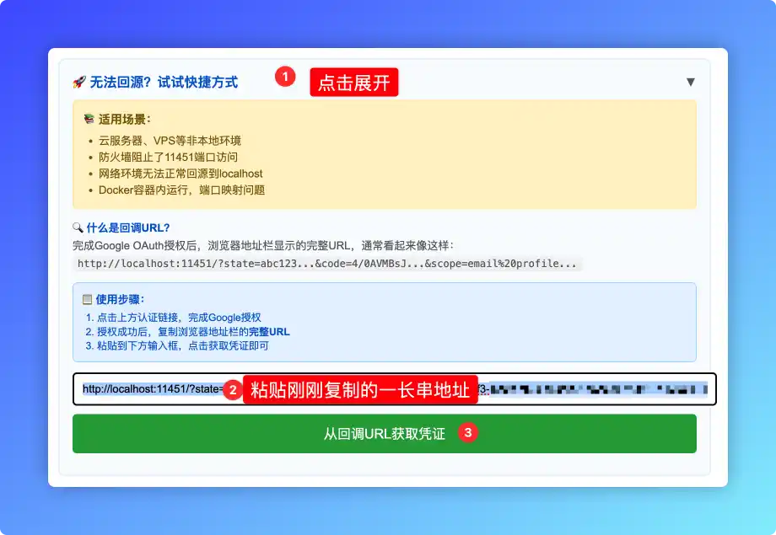Click the rocket icon beside the panel title

(78, 82)
